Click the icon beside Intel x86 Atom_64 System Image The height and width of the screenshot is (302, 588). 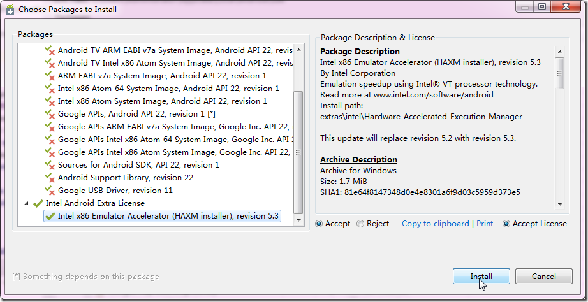[x=50, y=89]
